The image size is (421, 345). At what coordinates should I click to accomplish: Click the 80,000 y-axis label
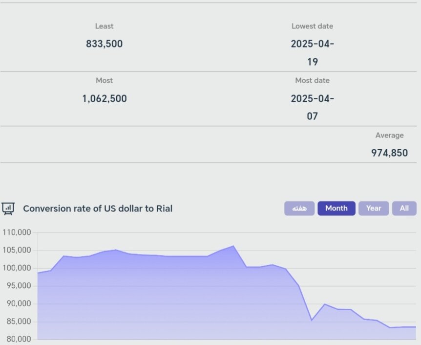click(20, 339)
